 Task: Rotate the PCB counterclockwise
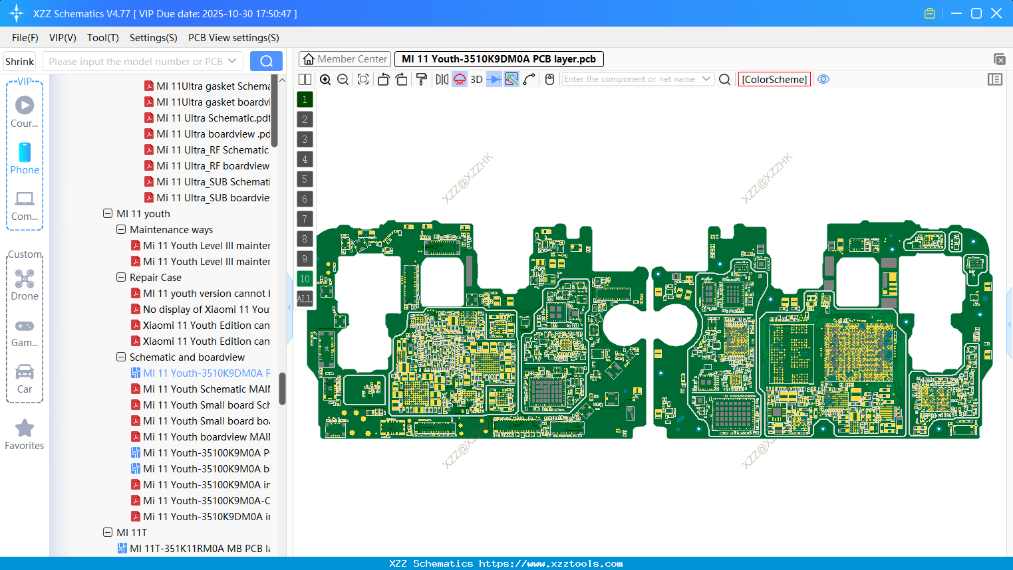[x=383, y=79]
